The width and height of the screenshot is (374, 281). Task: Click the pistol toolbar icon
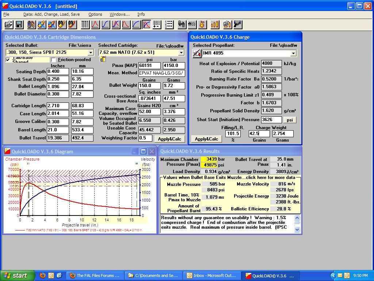coord(237,25)
